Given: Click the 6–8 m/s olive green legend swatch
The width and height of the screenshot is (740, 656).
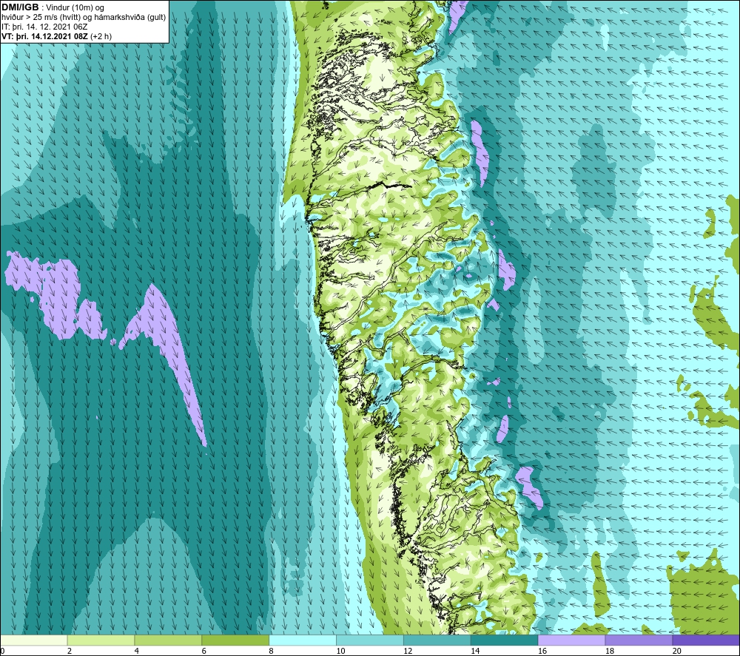Looking at the screenshot, I should [235, 640].
